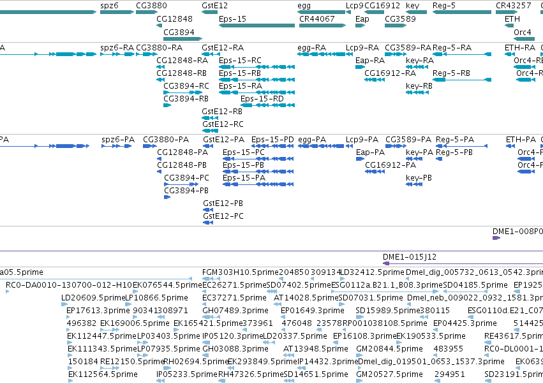Select the CR44067 gene

click(x=322, y=26)
